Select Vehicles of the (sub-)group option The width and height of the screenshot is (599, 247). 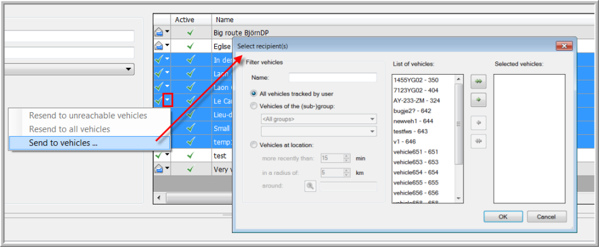coord(254,106)
